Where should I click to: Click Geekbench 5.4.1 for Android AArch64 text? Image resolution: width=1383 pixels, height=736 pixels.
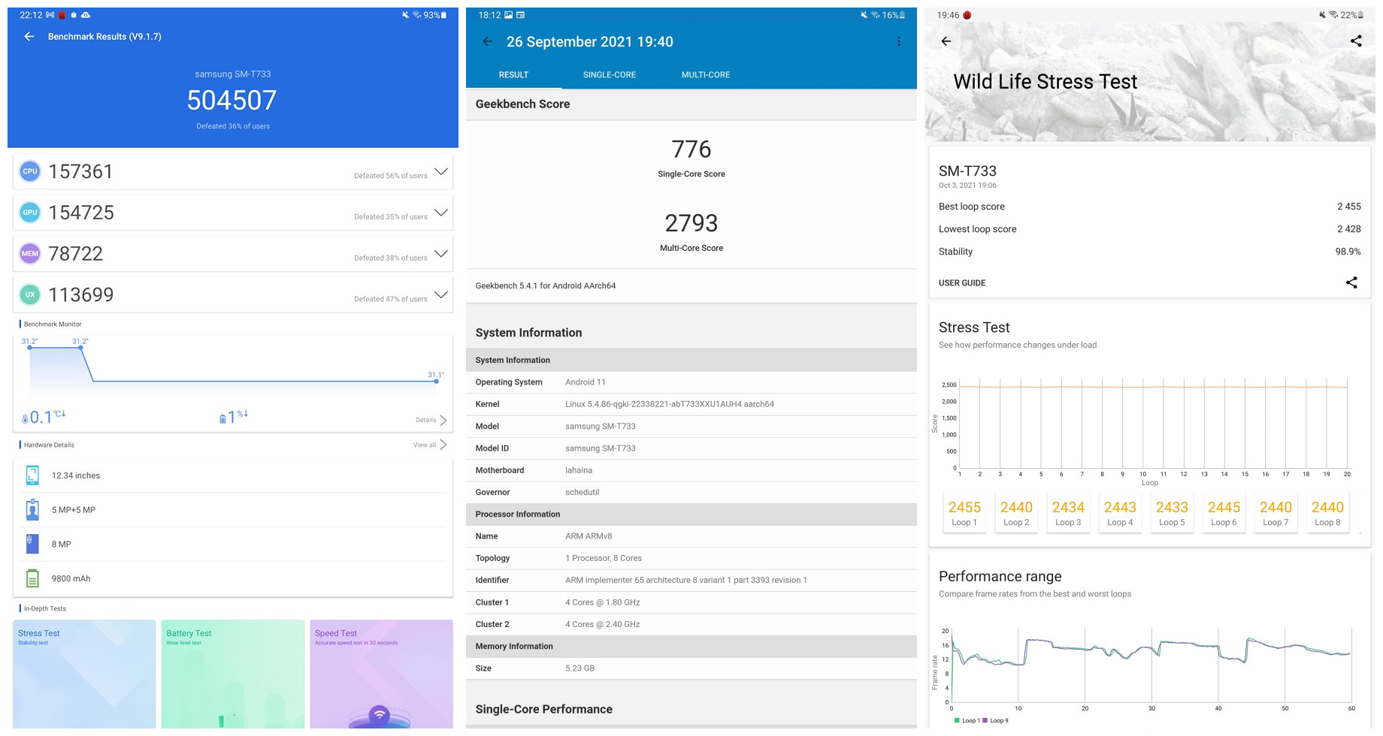[546, 286]
